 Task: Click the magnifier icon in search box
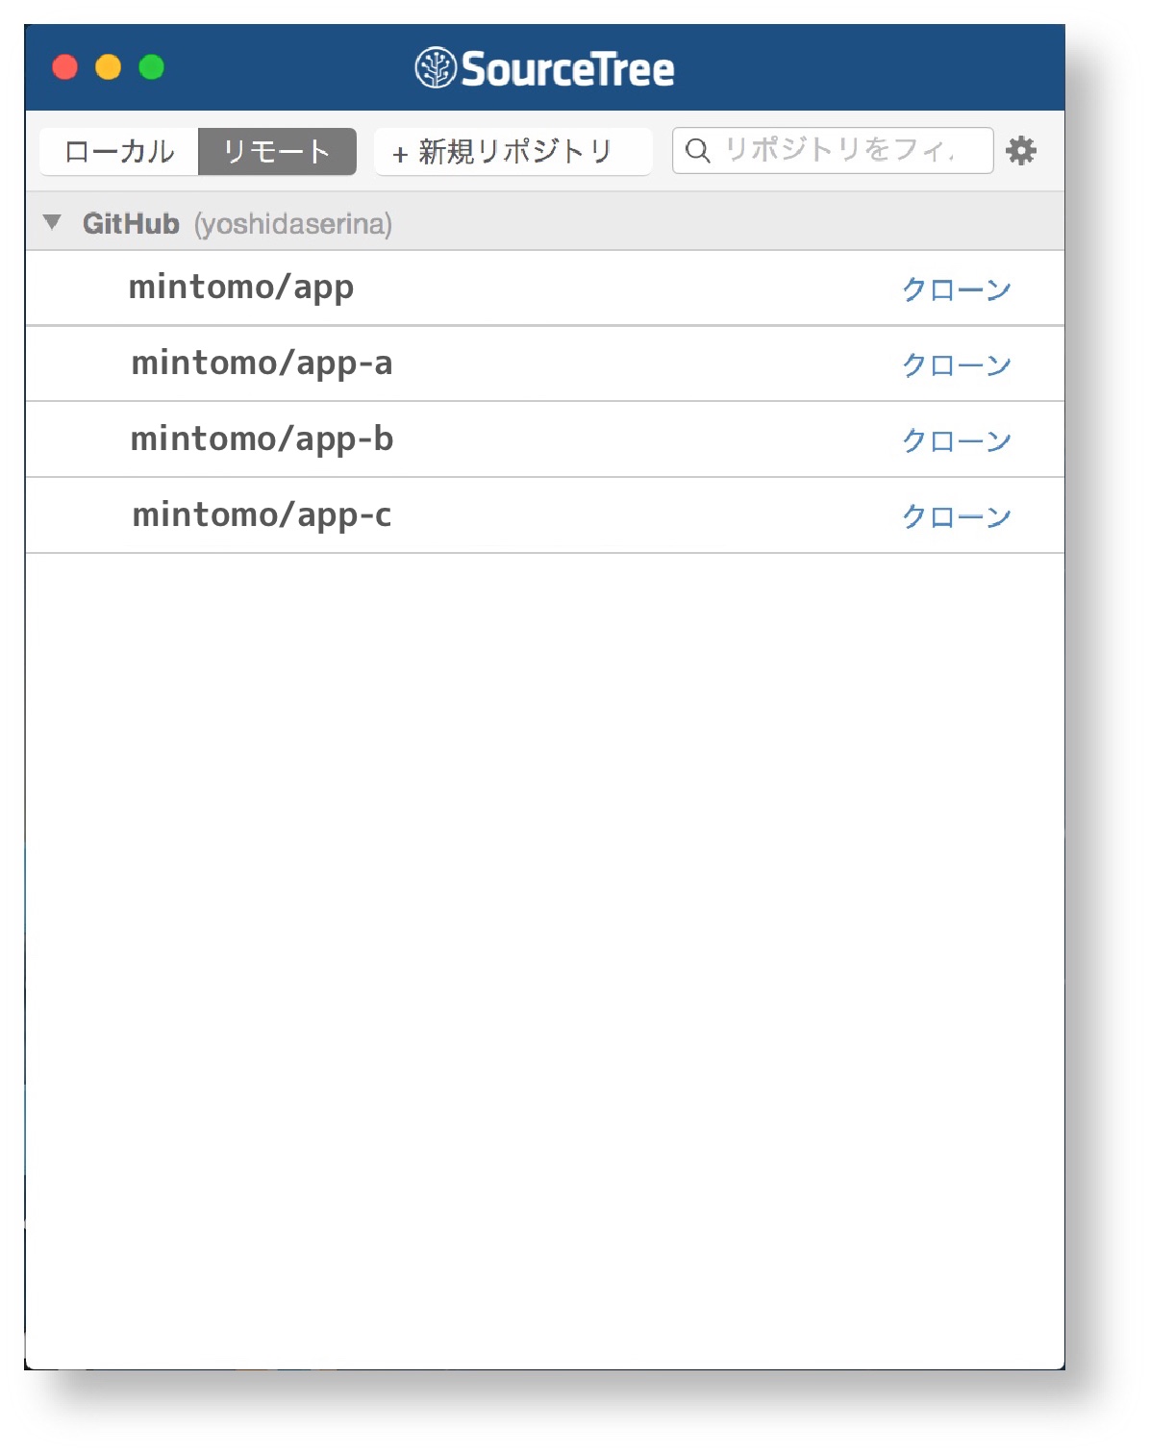698,151
